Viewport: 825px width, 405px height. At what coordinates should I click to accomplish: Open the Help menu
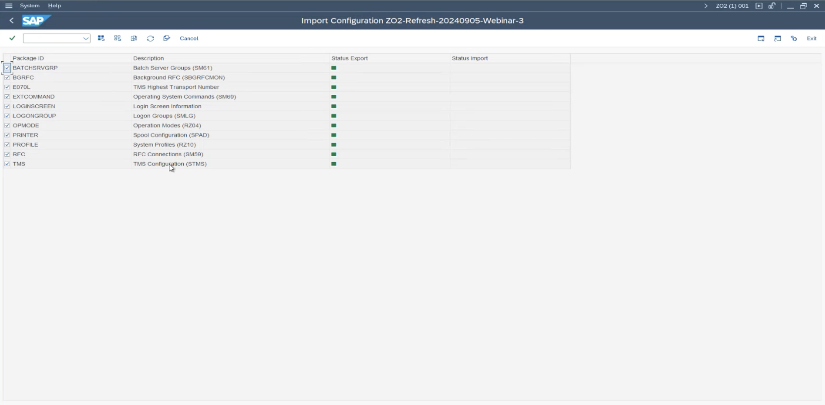click(54, 6)
